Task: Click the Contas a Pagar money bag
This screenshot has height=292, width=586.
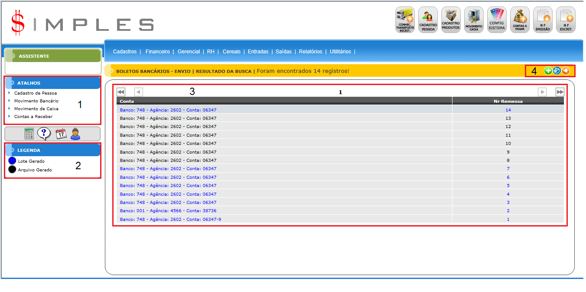Action: [x=520, y=20]
